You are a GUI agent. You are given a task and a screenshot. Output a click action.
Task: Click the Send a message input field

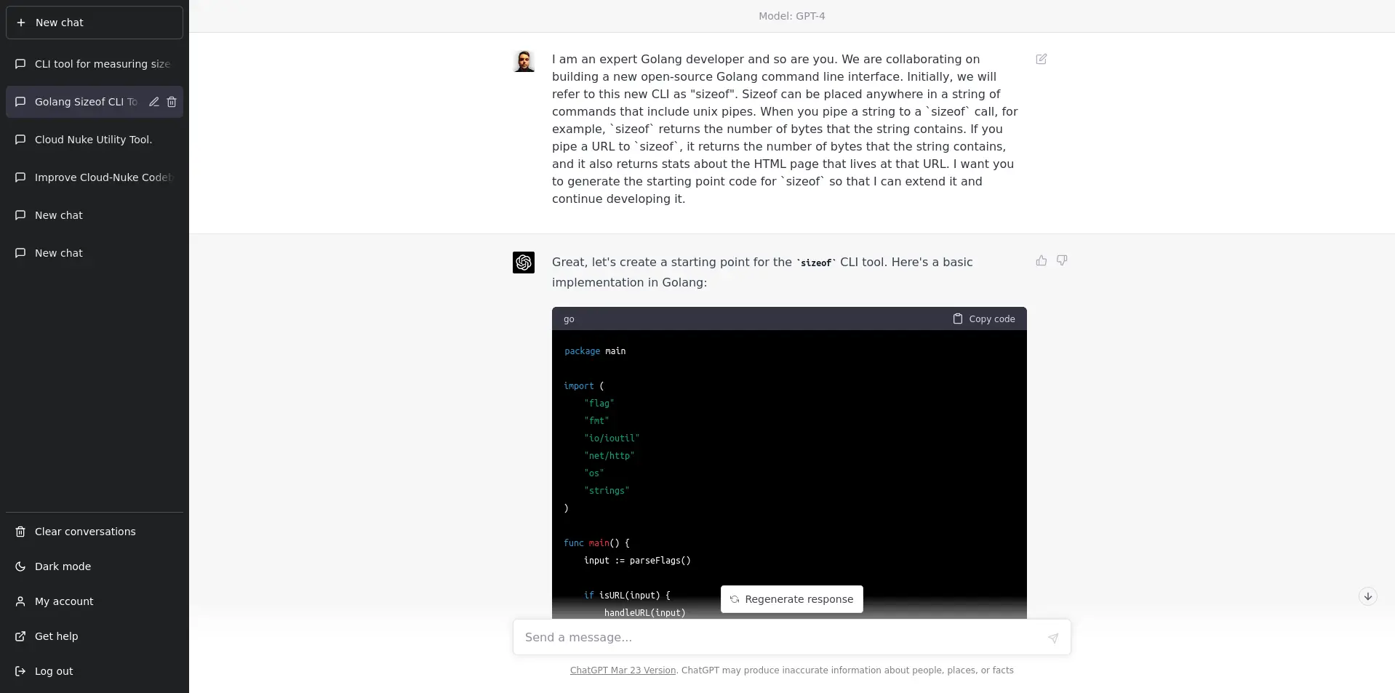[771, 638]
